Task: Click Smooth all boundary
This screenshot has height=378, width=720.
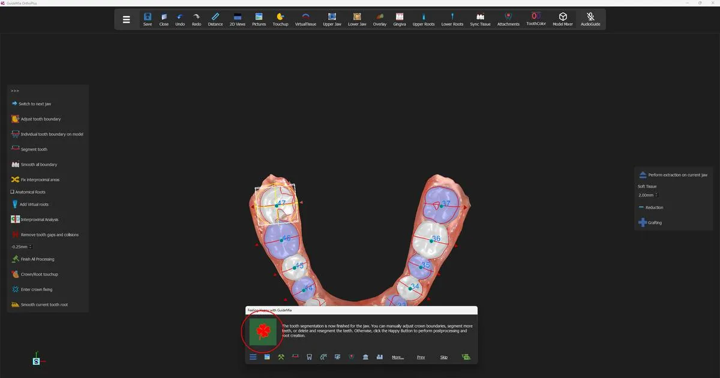Action: pyautogui.click(x=34, y=164)
